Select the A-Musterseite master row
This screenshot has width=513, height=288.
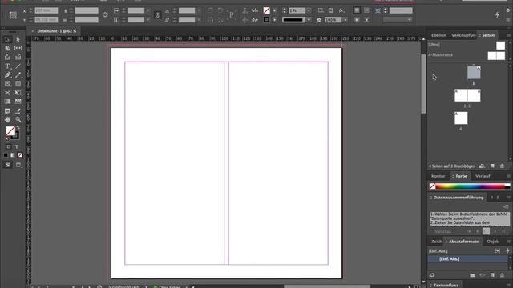467,55
